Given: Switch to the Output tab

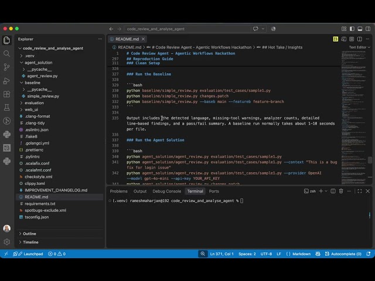Looking at the screenshot, I should (x=140, y=191).
